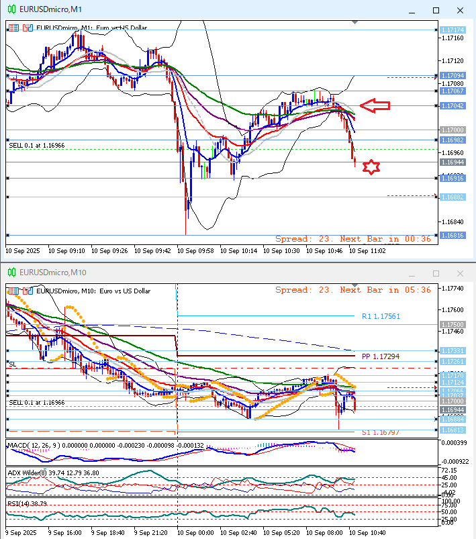Maximize the EURUSDmicro,M1 chart window
This screenshot has width=476, height=539.
click(436, 10)
